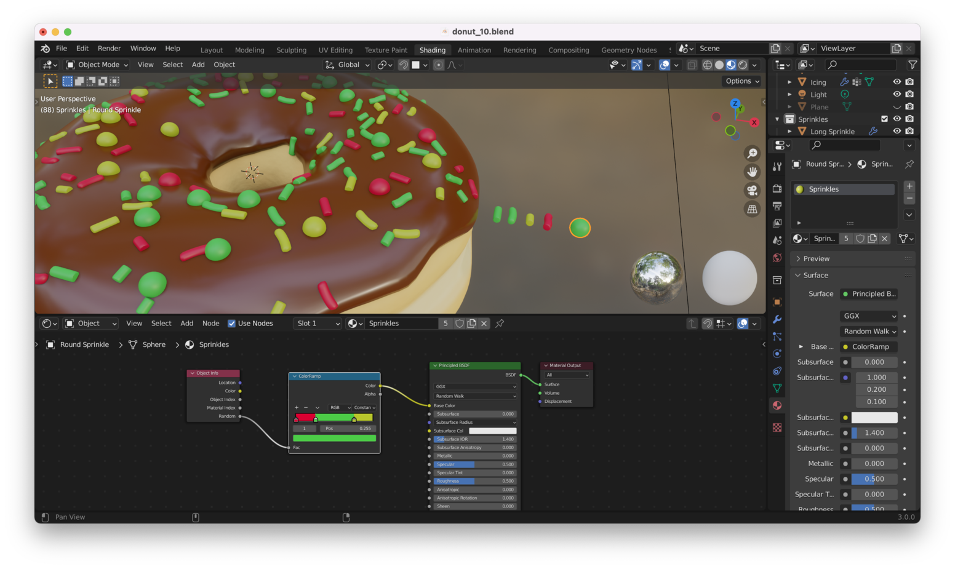The image size is (955, 569).
Task: Click the viewport Options button
Action: [x=742, y=81]
